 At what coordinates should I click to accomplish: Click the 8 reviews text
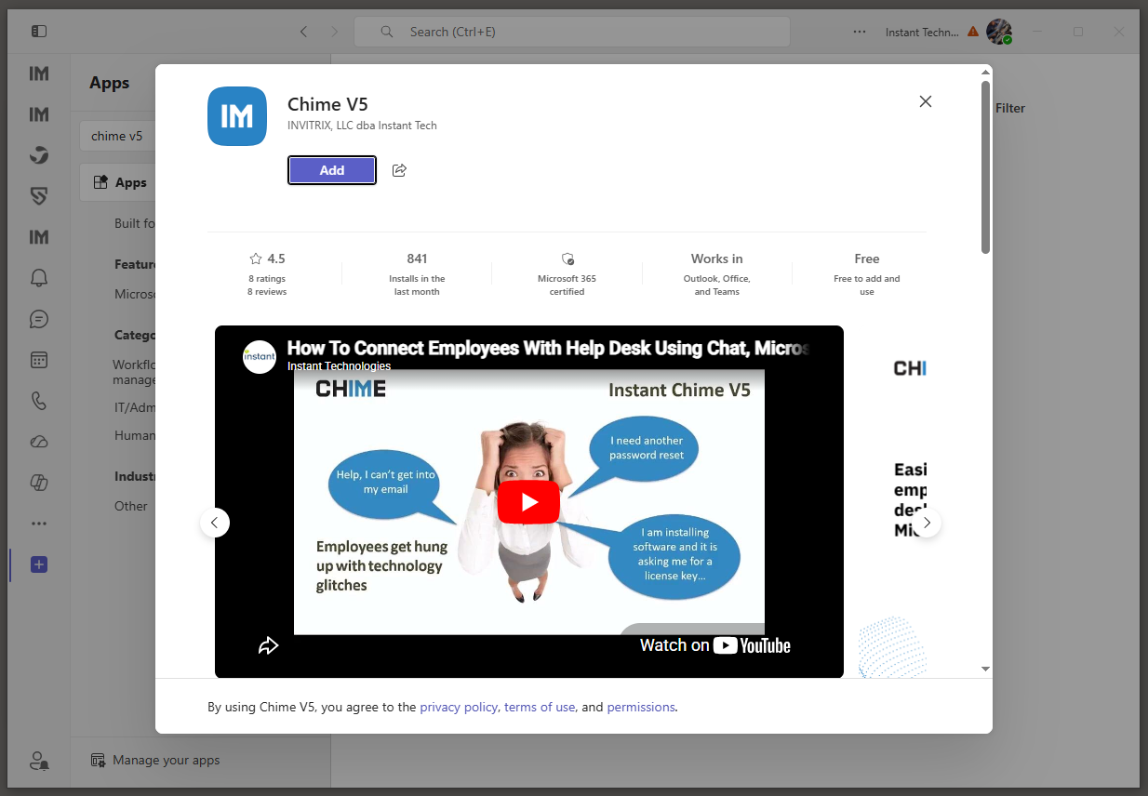point(267,292)
